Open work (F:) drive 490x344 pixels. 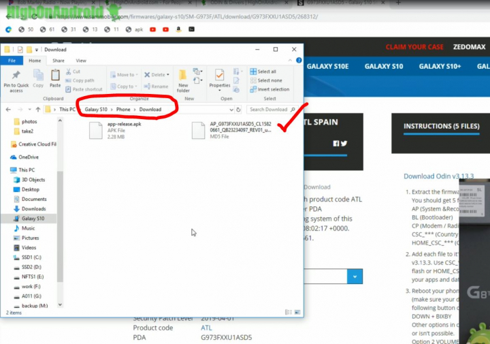[27, 287]
